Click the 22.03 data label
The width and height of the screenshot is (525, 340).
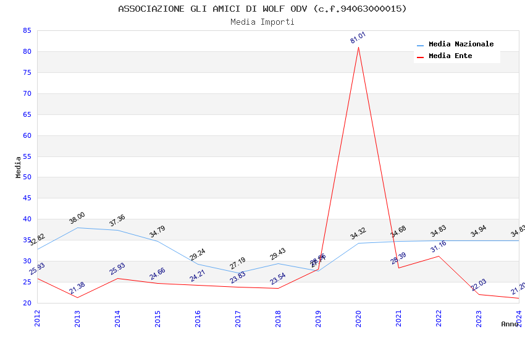479,285
